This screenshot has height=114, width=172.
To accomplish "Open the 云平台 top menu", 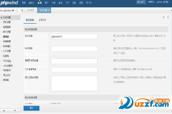I will tap(89, 3).
